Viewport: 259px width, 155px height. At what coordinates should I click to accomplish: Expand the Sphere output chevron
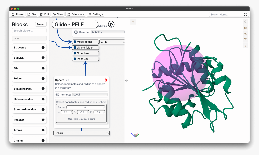(x=107, y=133)
